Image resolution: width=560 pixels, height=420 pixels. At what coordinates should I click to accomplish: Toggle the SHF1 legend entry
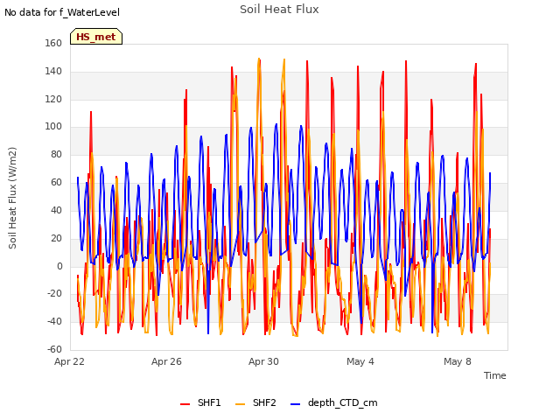point(200,402)
